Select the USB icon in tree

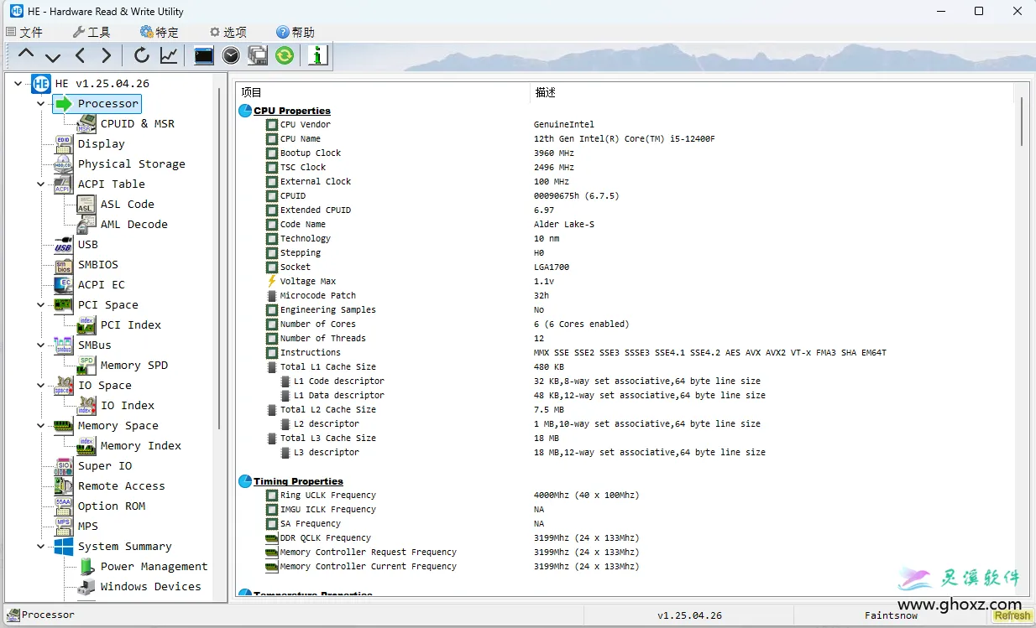(64, 245)
